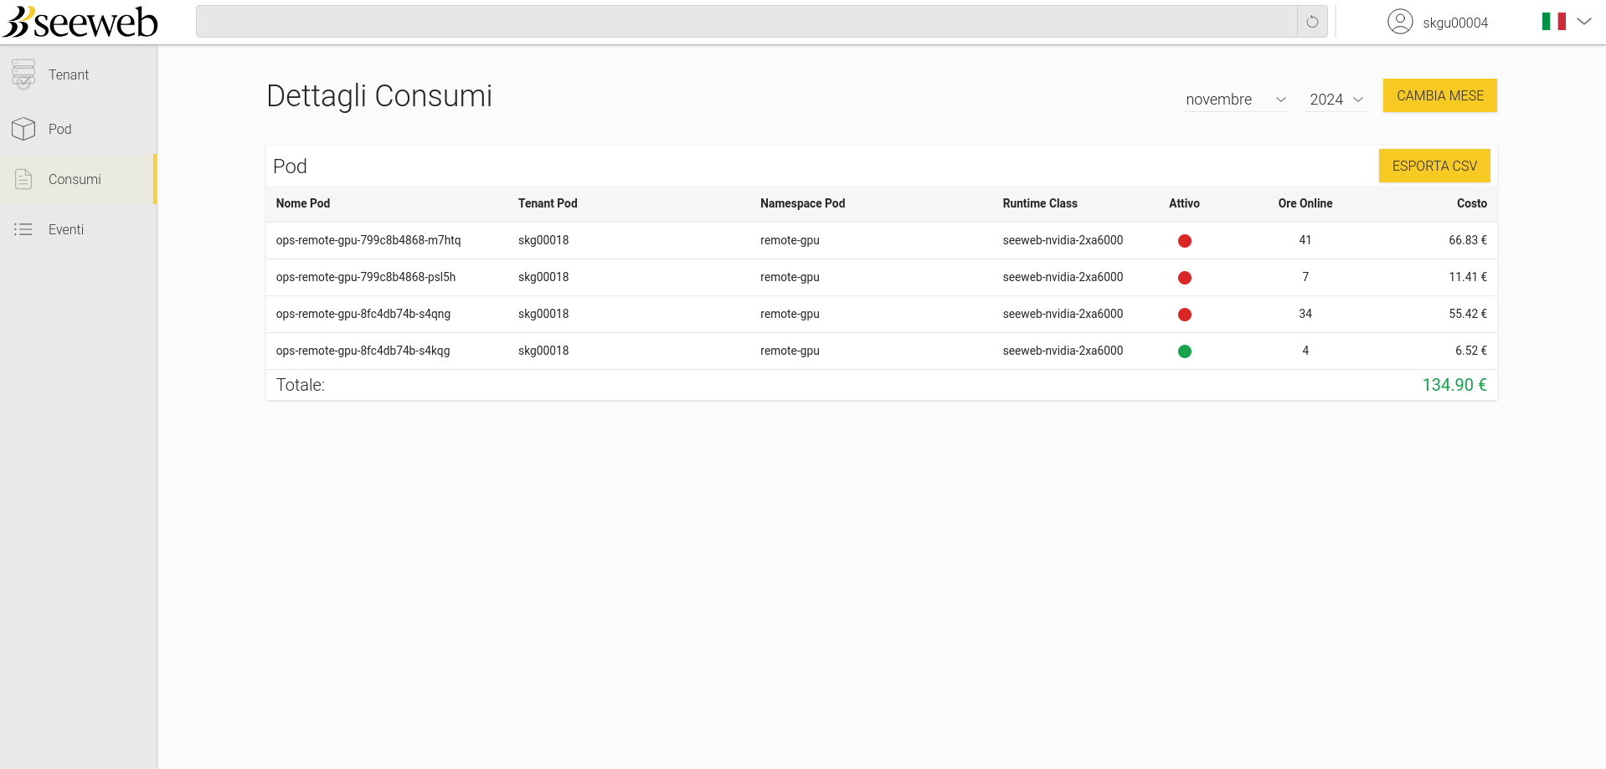Click the user avatar icon
Screen dimensions: 1606x769
click(x=1400, y=22)
